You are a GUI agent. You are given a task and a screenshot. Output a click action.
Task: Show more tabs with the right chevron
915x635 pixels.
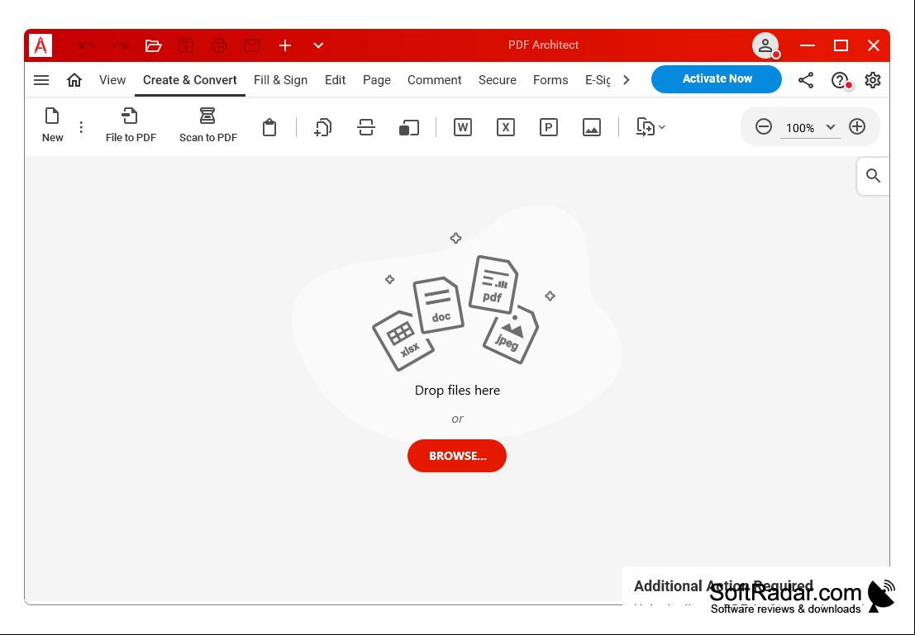627,80
